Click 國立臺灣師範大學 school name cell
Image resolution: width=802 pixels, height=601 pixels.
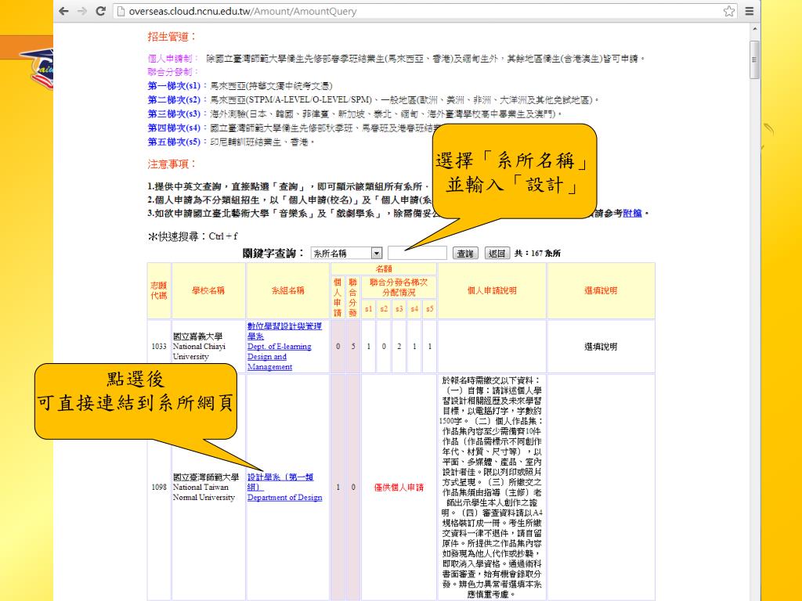(x=208, y=487)
